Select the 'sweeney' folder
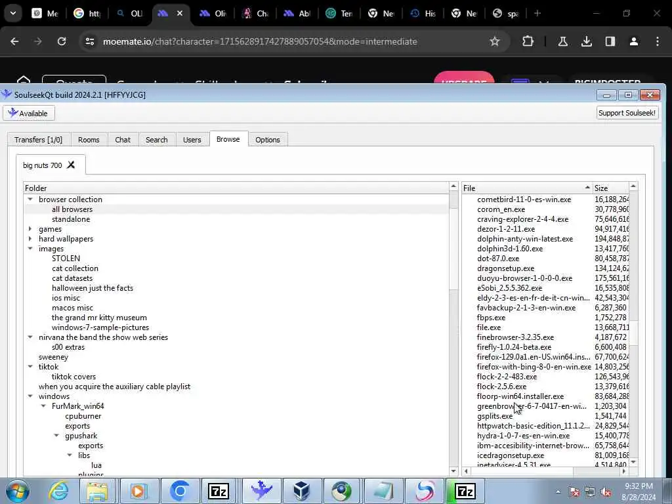Image resolution: width=672 pixels, height=504 pixels. point(53,357)
